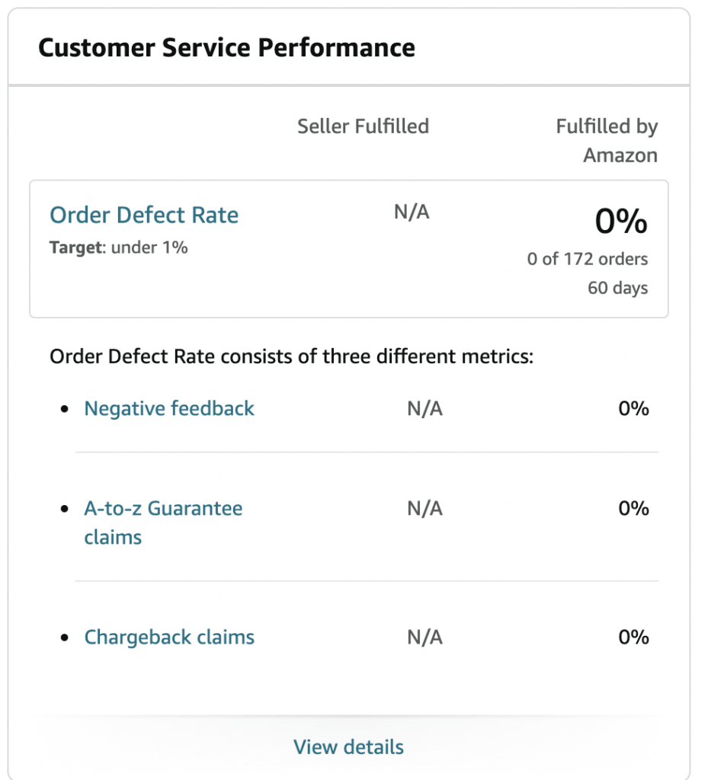Click the Customer Service Performance heading
This screenshot has width=711, height=780.
coord(226,48)
